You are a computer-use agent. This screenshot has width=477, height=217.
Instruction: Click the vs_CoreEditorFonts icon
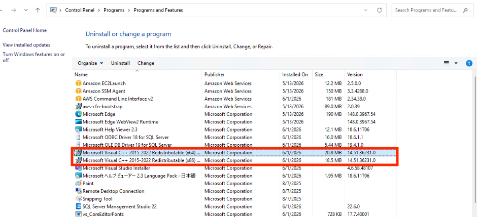[79, 214]
